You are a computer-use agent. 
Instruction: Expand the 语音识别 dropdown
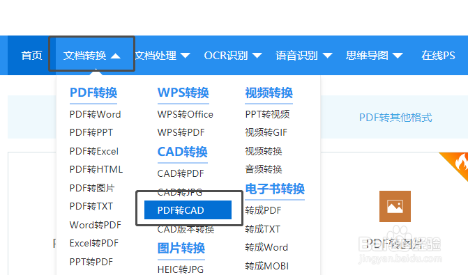click(x=327, y=56)
